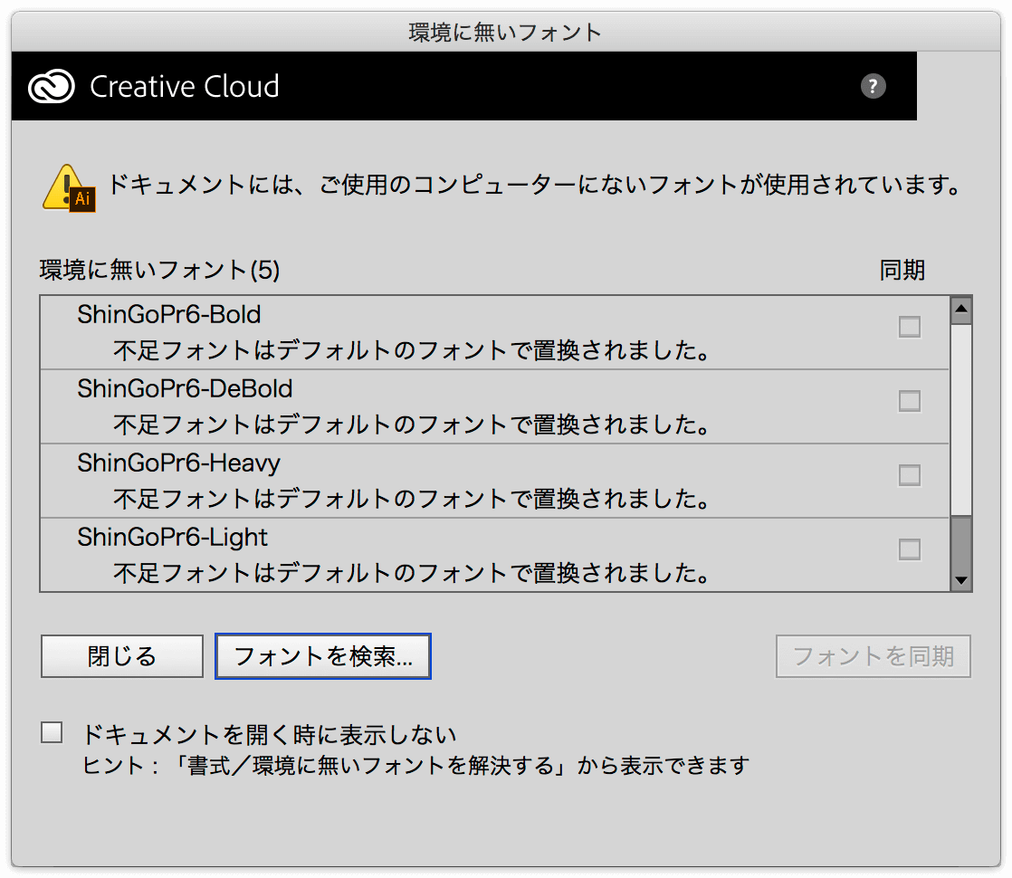This screenshot has width=1012, height=878.
Task: Select the ShinGoPr6-Heavy font name
Action: click(x=179, y=463)
